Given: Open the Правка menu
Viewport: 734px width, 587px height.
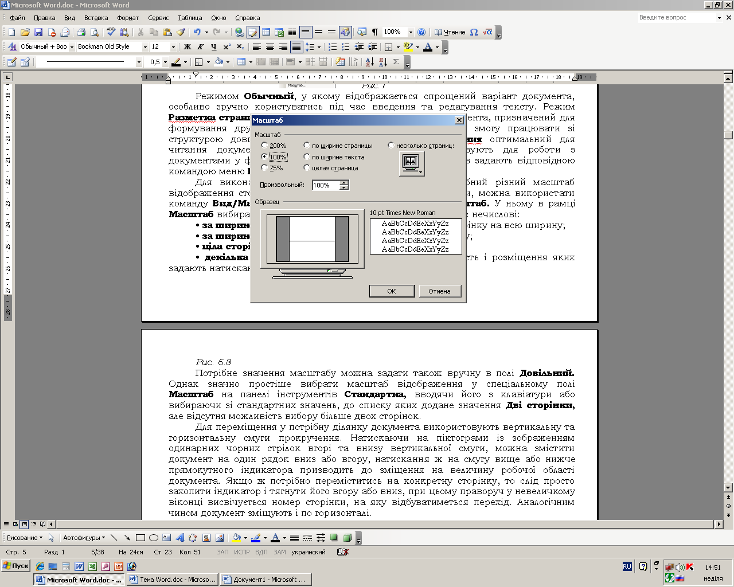Looking at the screenshot, I should pyautogui.click(x=44, y=18).
